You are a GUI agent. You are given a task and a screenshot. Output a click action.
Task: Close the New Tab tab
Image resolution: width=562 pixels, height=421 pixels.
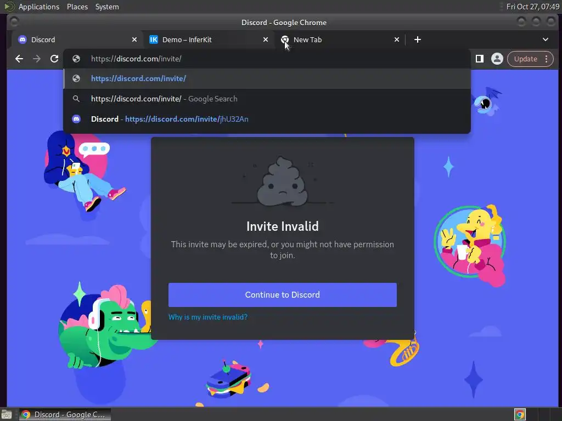[x=397, y=39]
